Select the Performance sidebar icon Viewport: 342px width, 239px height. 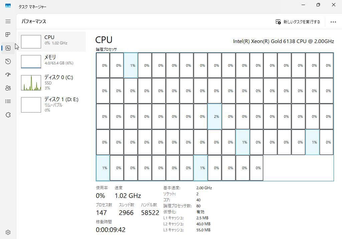coord(8,48)
